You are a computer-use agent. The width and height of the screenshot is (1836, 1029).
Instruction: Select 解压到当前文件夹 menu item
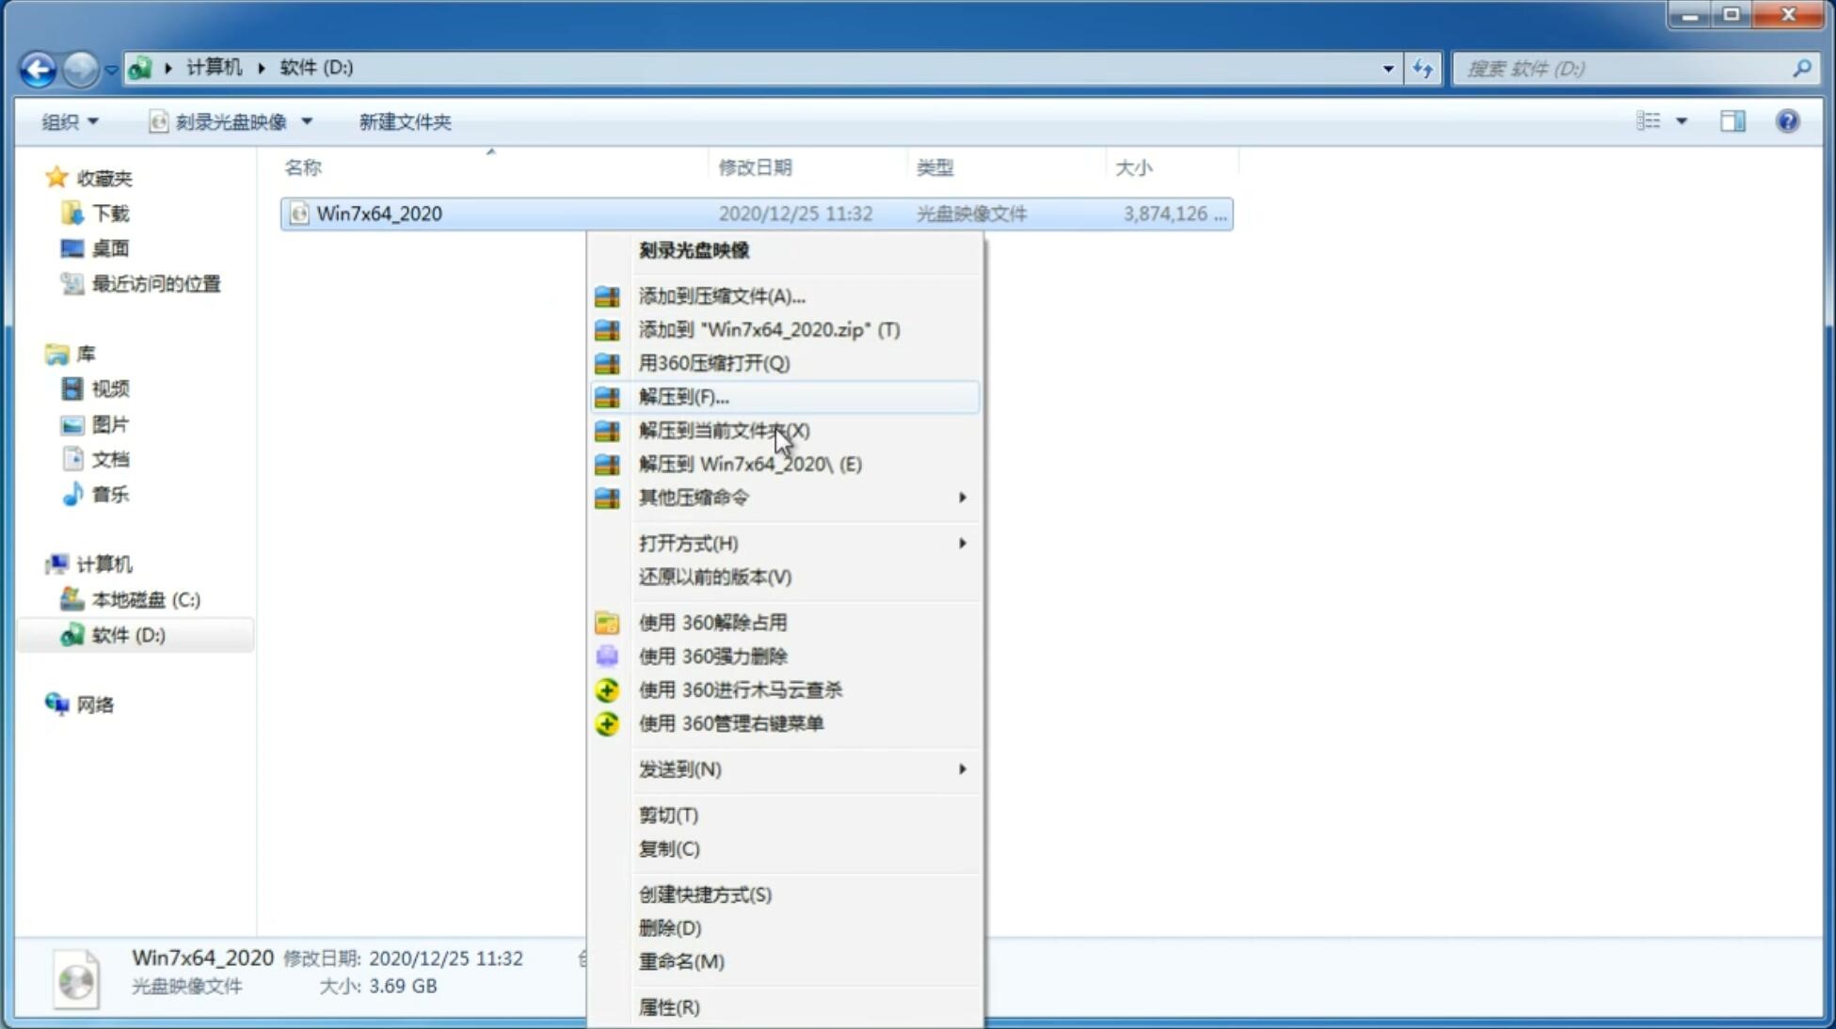click(725, 430)
